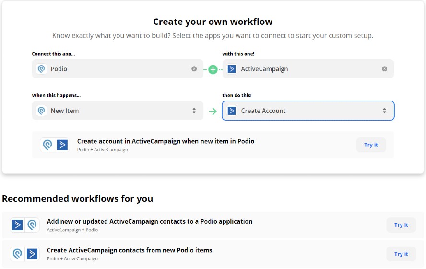Clear the ActiveCampaign app selection
The height and width of the screenshot is (269, 426).
384,69
